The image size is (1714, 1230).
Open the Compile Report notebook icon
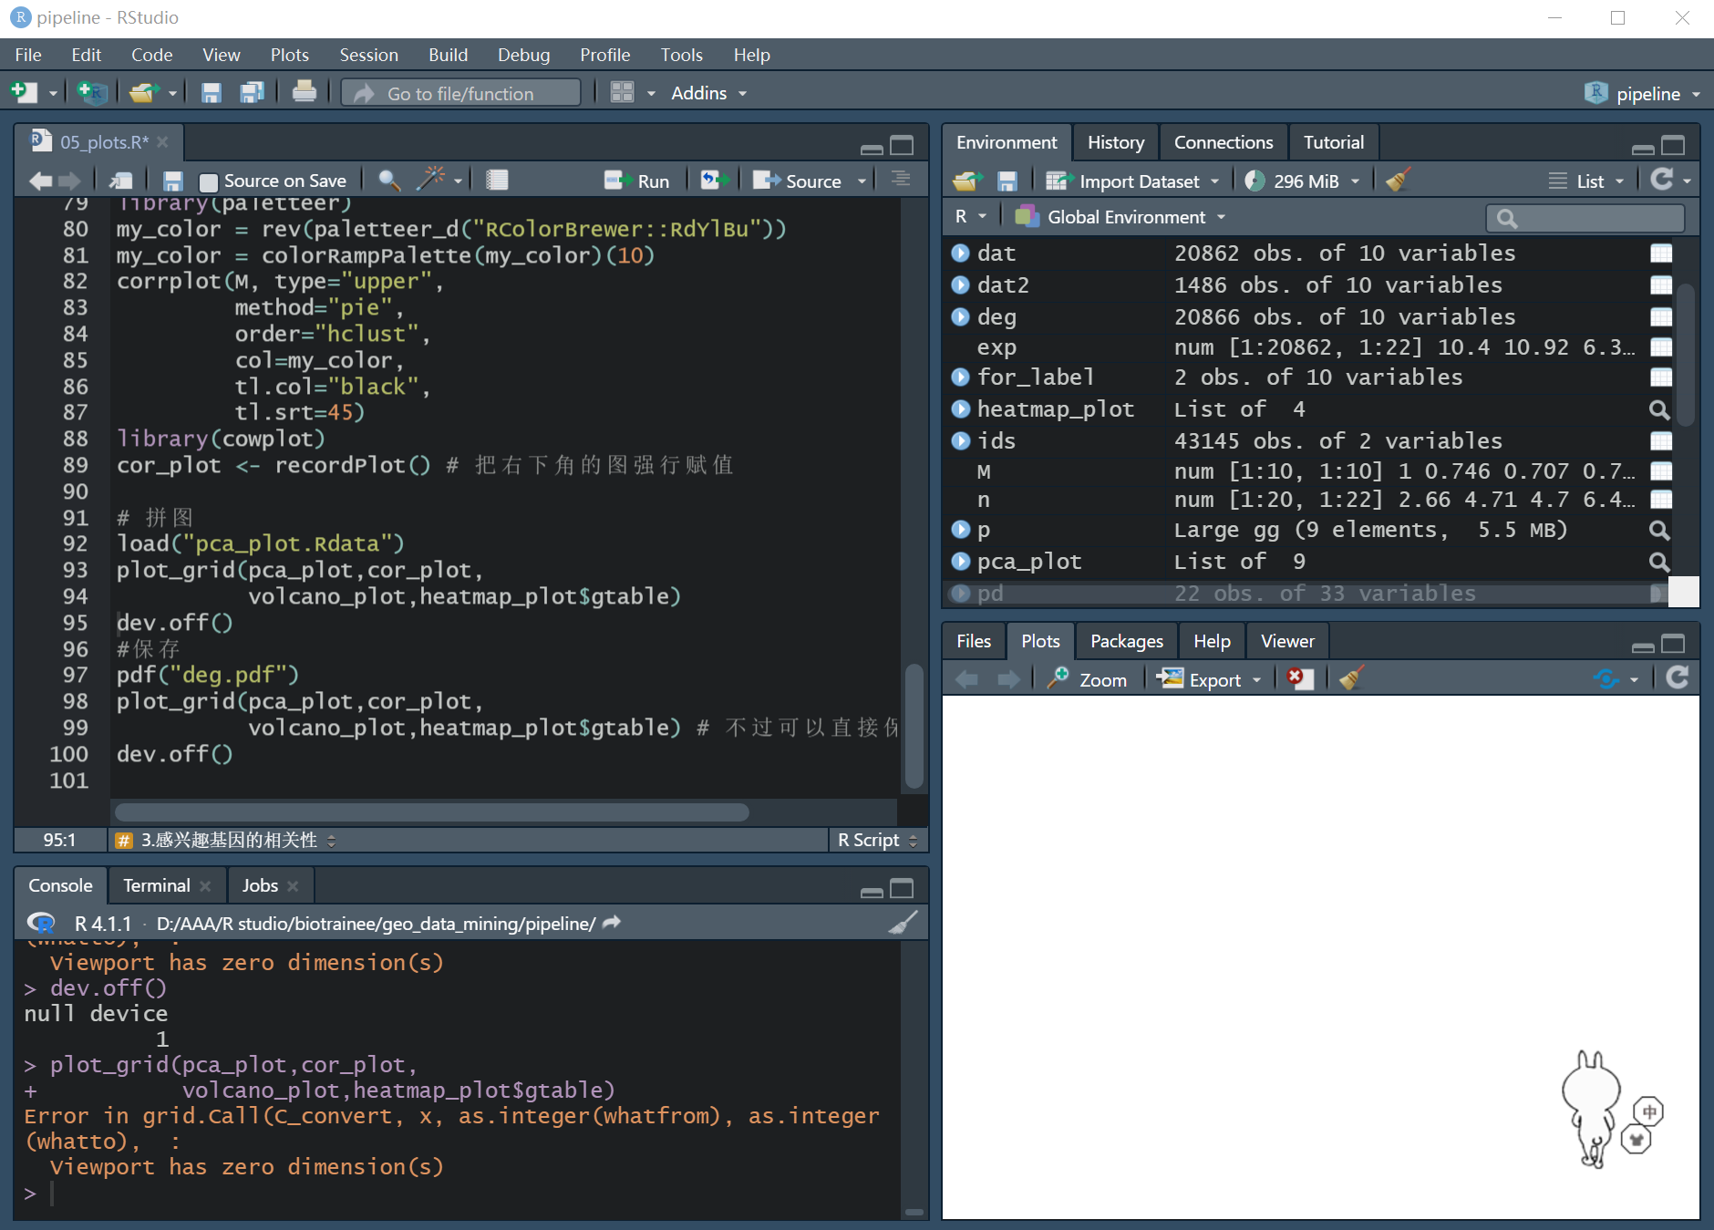(x=496, y=180)
